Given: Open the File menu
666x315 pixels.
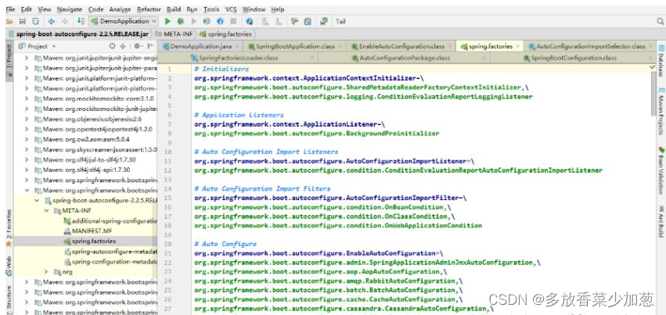Looking at the screenshot, I should point(10,9).
